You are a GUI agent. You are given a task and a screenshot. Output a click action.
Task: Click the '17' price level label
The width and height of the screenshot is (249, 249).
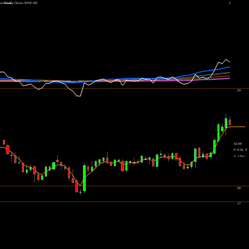point(239,204)
